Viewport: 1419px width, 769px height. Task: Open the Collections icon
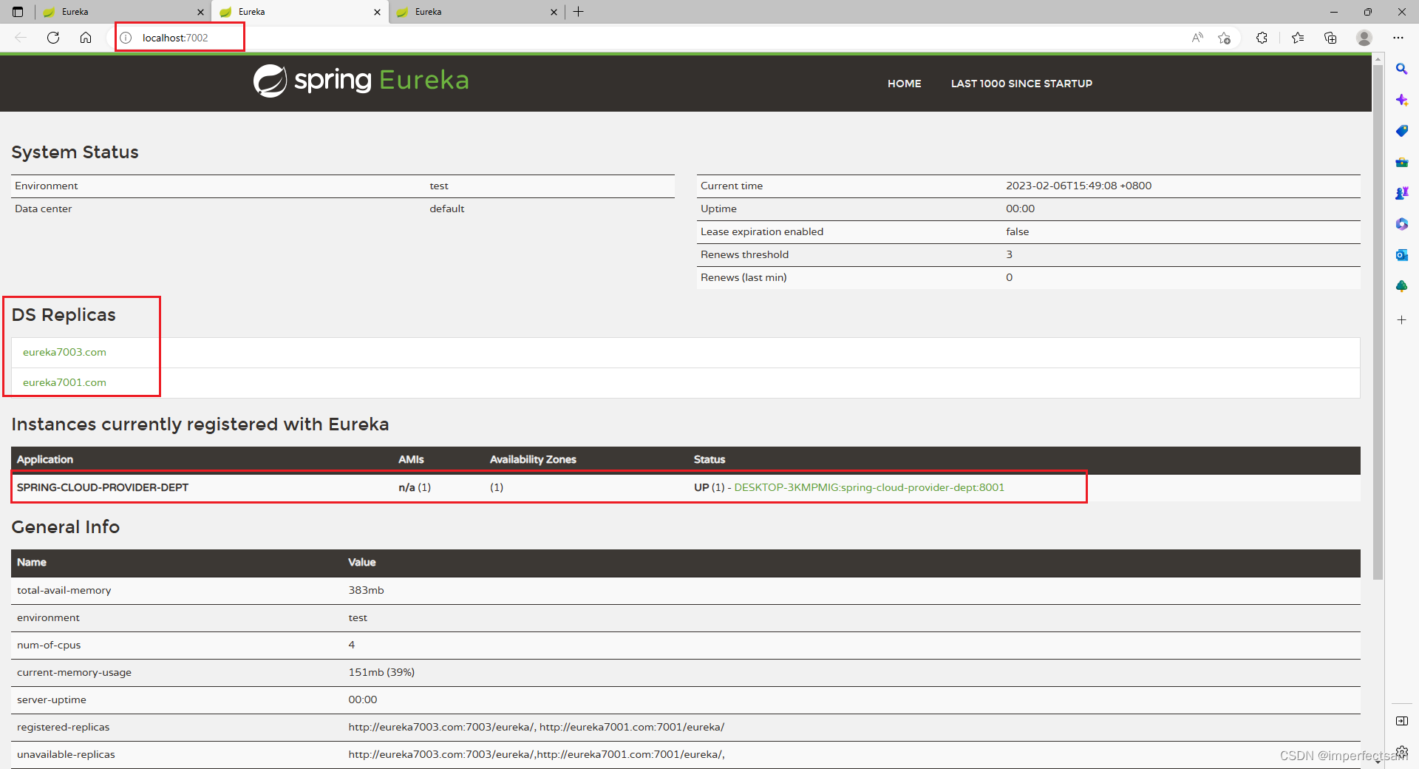1330,38
